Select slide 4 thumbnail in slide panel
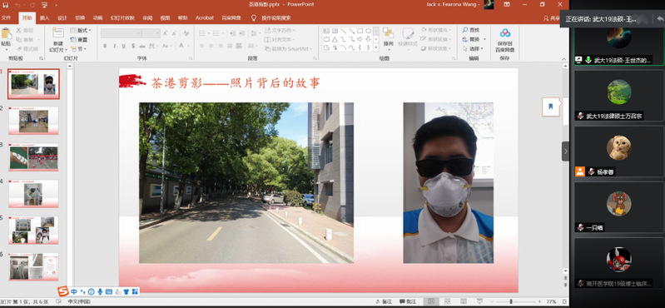This screenshot has width=665, height=308. [33, 193]
